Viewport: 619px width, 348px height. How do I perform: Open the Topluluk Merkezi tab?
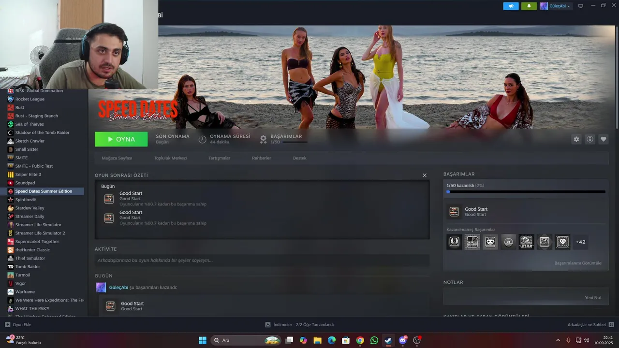click(x=170, y=158)
